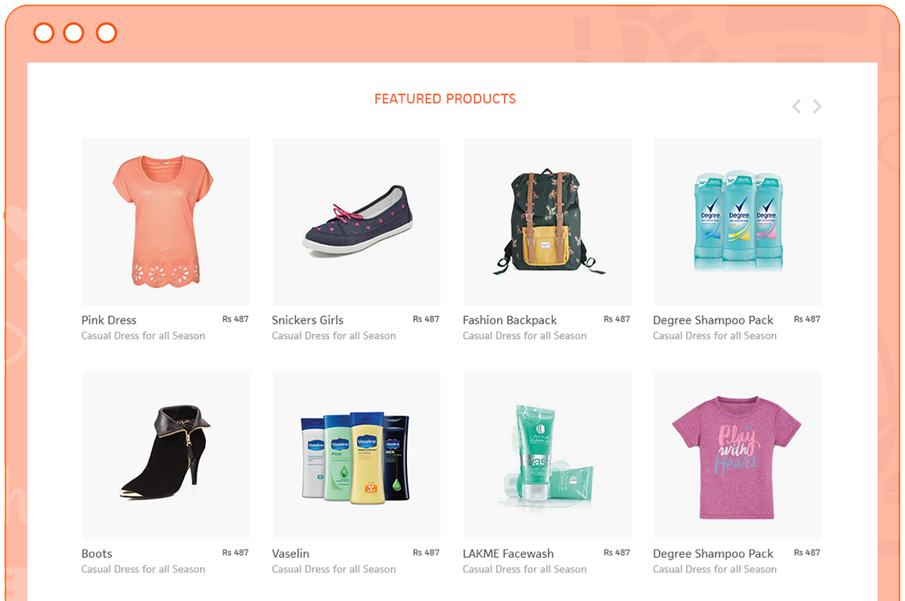Click the Rs 487 price under Pink Dress
Image resolution: width=905 pixels, height=601 pixels.
tap(236, 319)
